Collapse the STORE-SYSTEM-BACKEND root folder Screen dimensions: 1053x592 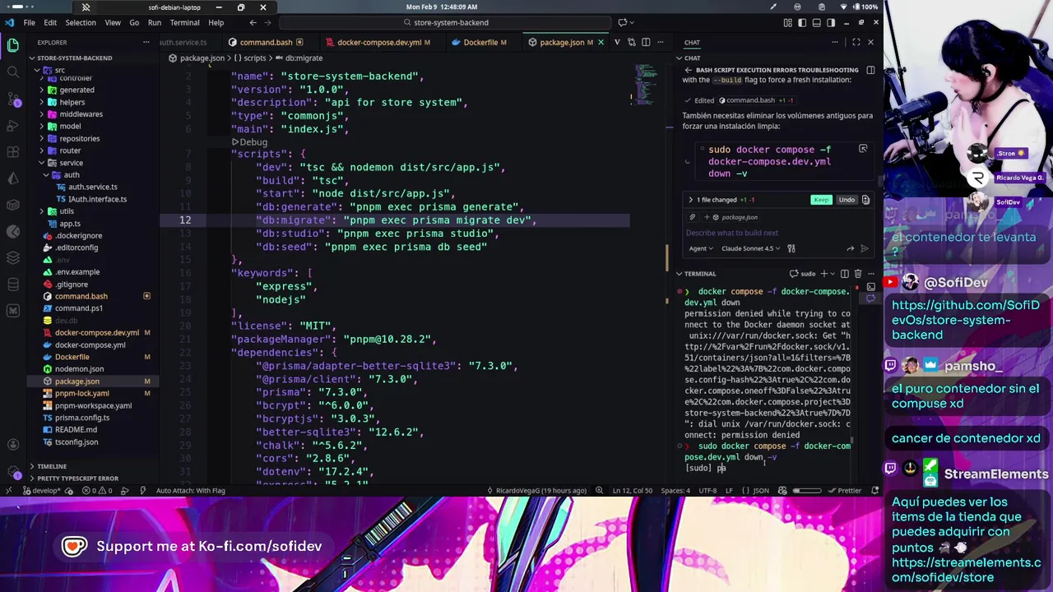click(74, 58)
